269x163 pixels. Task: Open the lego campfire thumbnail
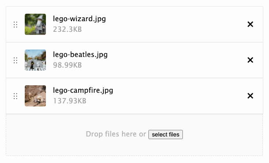(x=35, y=96)
